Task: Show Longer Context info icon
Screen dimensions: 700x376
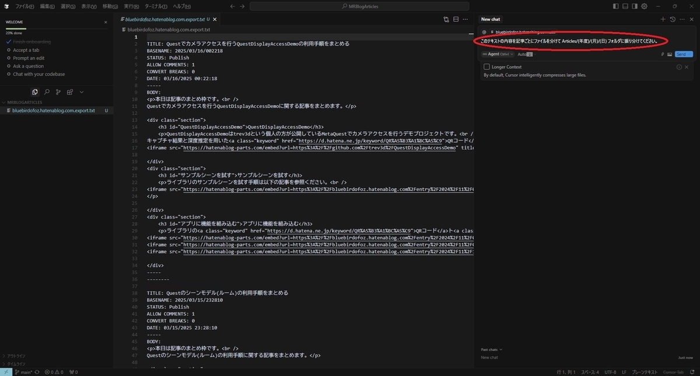Action: point(679,67)
